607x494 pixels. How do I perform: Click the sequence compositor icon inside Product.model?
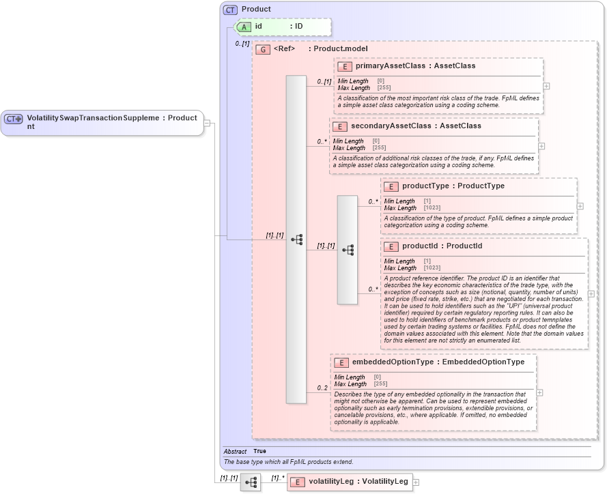296,239
